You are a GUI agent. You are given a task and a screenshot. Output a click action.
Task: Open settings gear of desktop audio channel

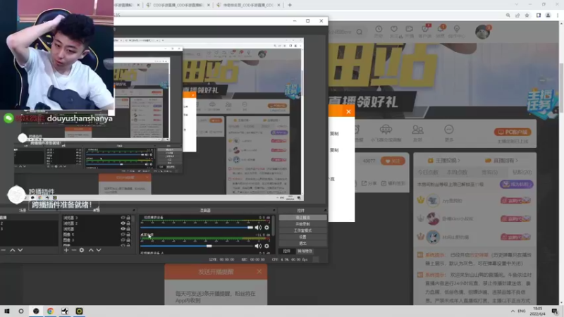pos(266,246)
